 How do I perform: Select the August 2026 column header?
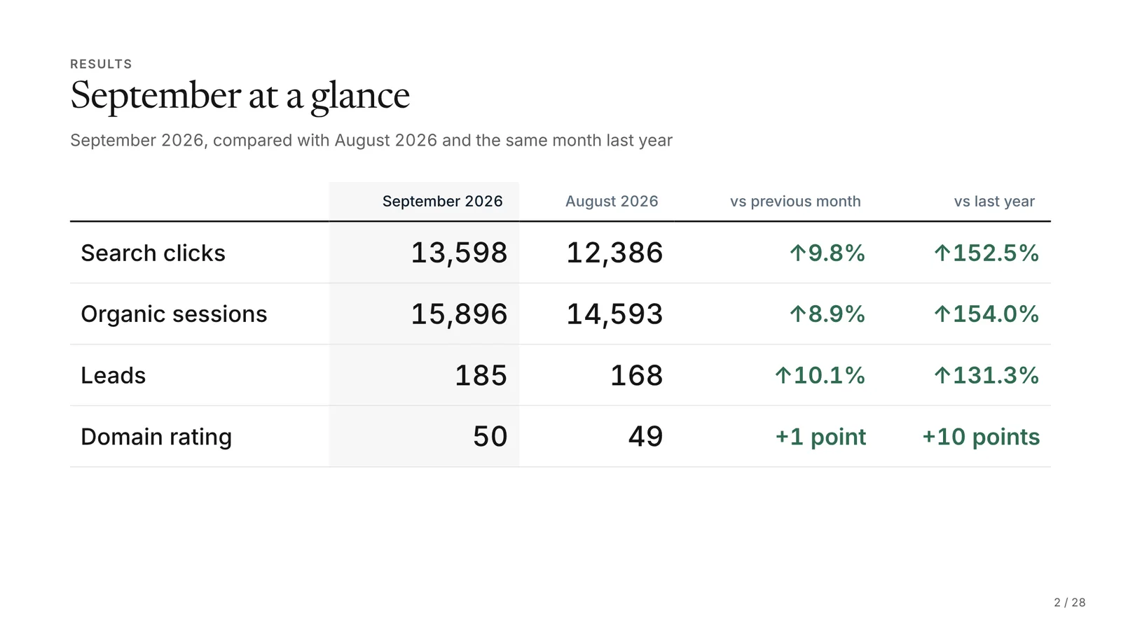click(x=612, y=202)
